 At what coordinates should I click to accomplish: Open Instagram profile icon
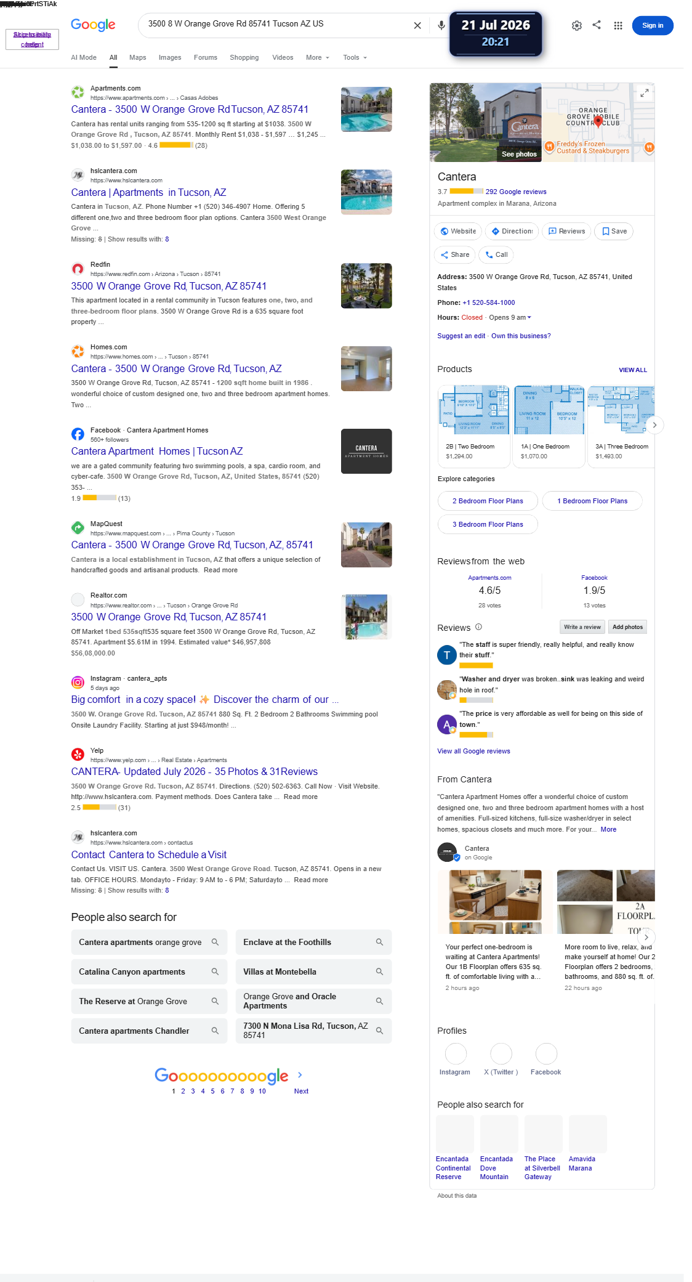[456, 1053]
